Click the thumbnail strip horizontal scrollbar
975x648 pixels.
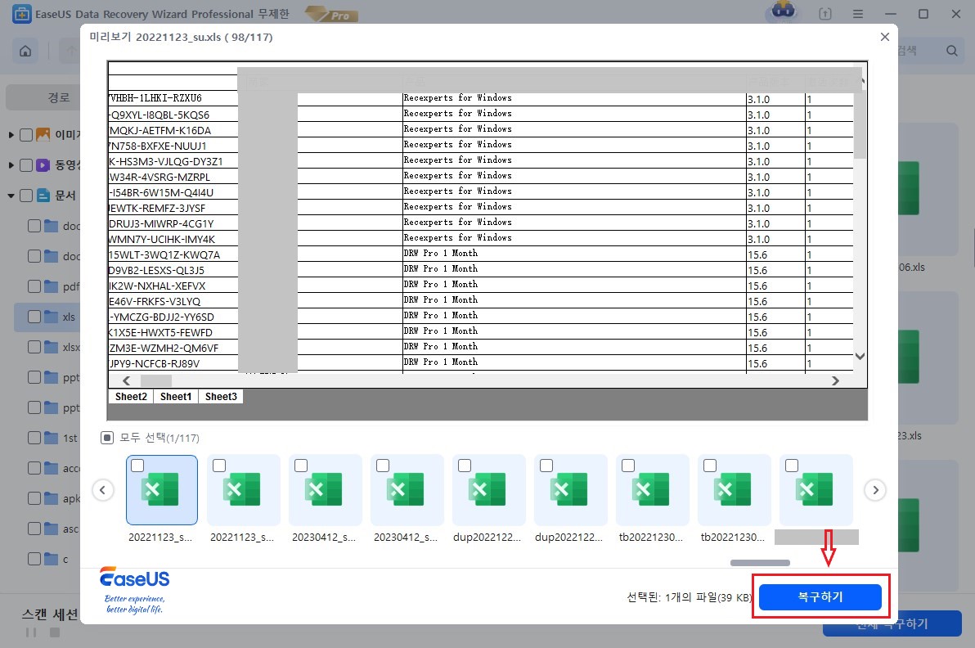(760, 563)
